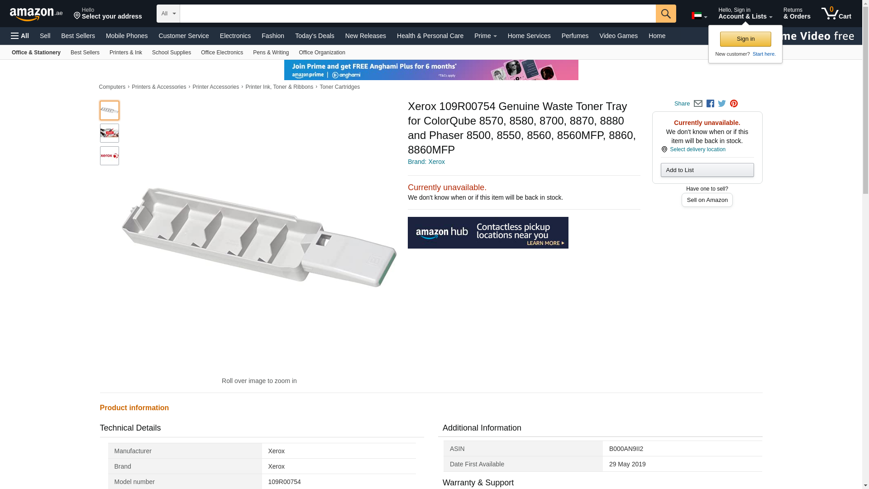Go to the Amazon.ae logo home
The height and width of the screenshot is (489, 869).
(36, 14)
